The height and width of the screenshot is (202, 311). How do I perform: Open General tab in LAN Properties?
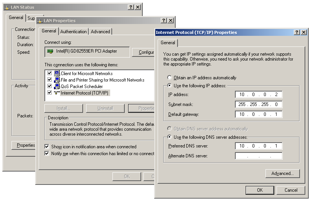49,31
